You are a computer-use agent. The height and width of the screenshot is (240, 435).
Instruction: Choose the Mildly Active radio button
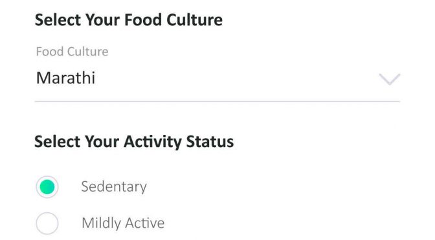coord(47,223)
